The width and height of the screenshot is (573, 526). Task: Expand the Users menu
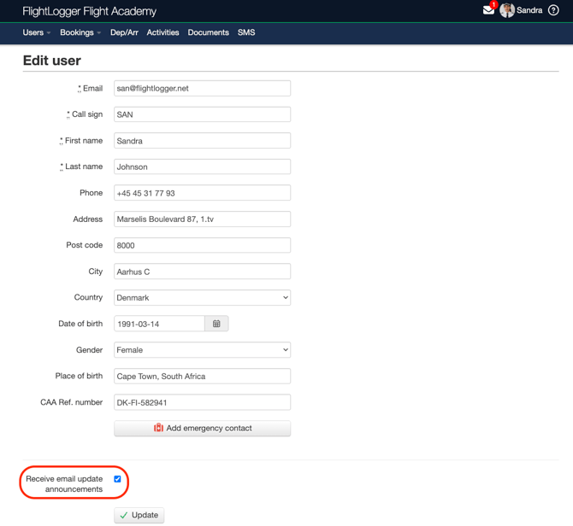click(x=37, y=32)
